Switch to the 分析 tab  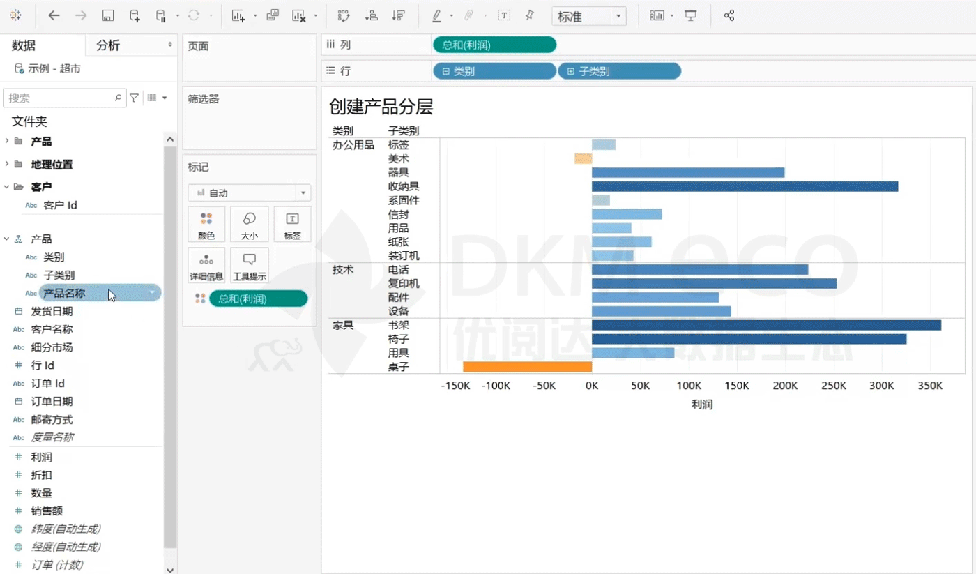(109, 45)
